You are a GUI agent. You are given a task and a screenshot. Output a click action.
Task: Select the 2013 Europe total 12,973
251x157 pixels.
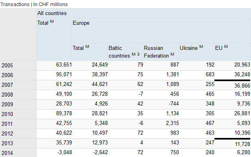click(x=100, y=143)
